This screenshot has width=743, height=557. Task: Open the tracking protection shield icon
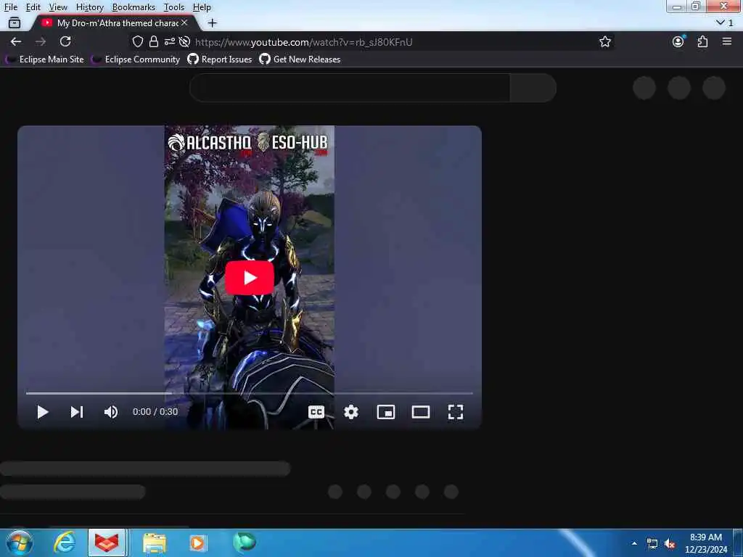tap(137, 41)
